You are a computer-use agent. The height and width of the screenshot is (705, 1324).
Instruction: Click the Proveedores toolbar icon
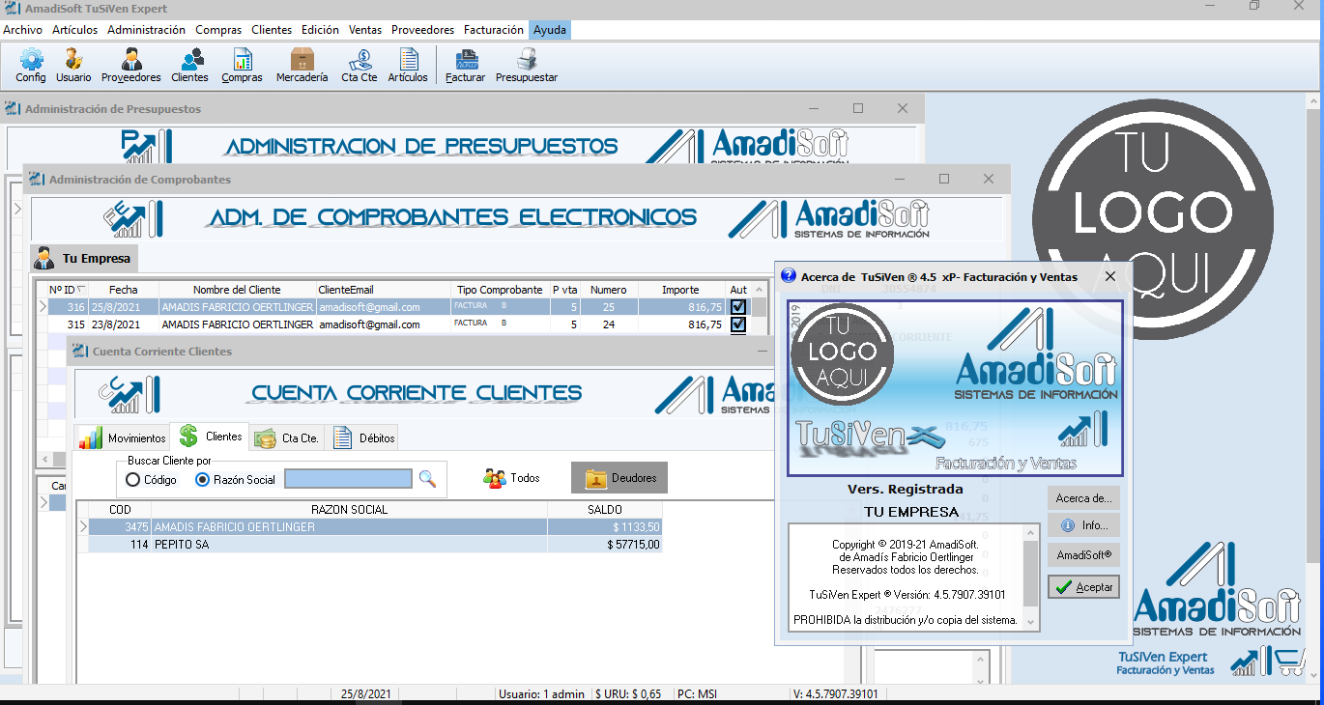click(131, 65)
